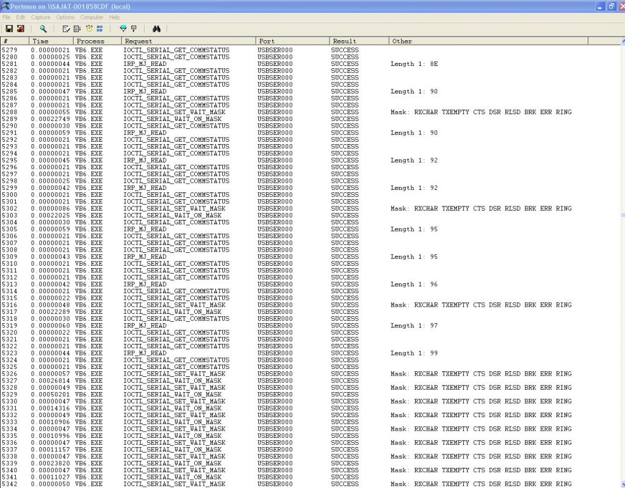
Task: Click the mask text in row 5336
Action: click(481, 443)
